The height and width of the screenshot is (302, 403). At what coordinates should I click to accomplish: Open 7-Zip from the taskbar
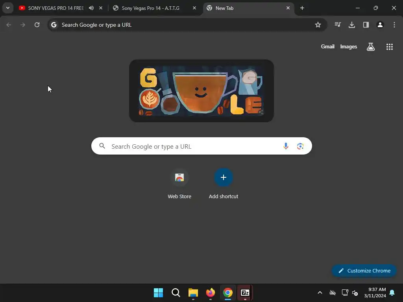pyautogui.click(x=245, y=293)
